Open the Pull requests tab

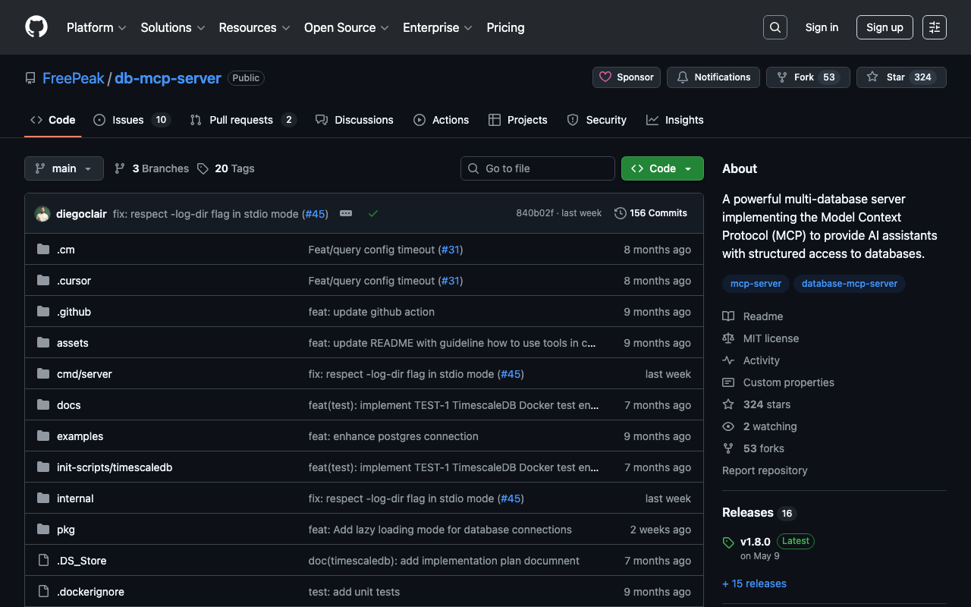(241, 120)
